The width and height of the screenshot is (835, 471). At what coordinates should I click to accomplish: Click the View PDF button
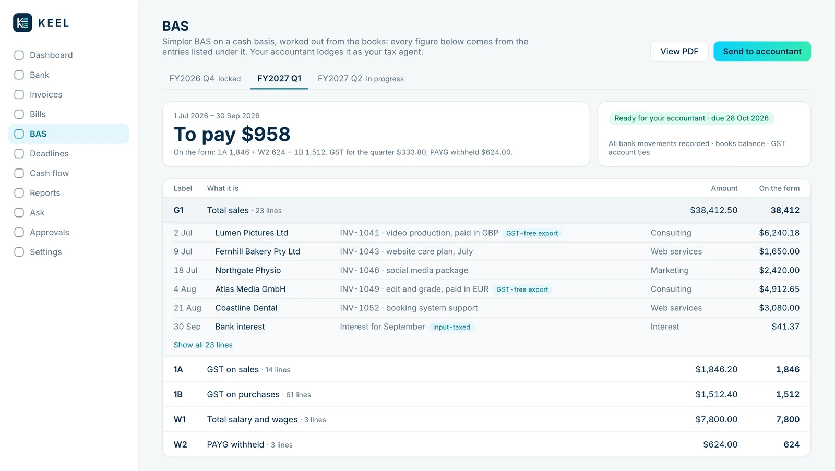[679, 51]
